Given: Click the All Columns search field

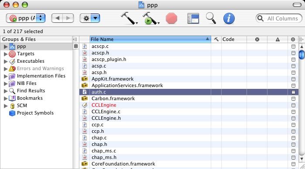Looking at the screenshot, I should 279,18.
